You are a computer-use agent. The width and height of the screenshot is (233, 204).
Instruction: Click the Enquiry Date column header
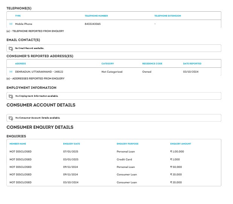click(x=71, y=144)
